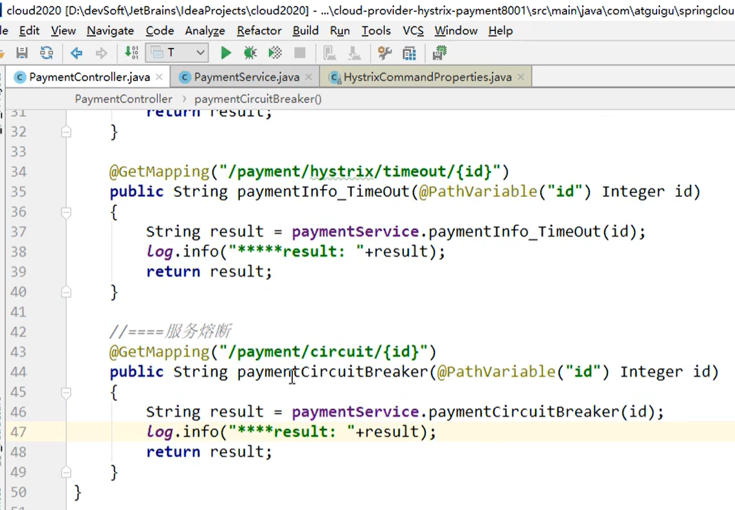Open the Navigate menu
This screenshot has height=510, width=735.
pyautogui.click(x=110, y=31)
